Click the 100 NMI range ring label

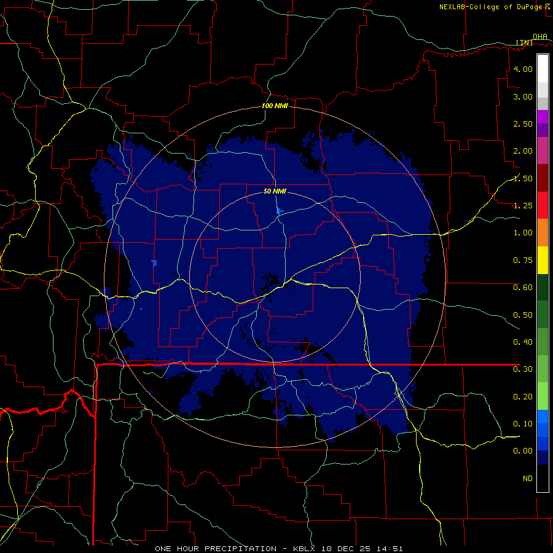click(x=275, y=106)
